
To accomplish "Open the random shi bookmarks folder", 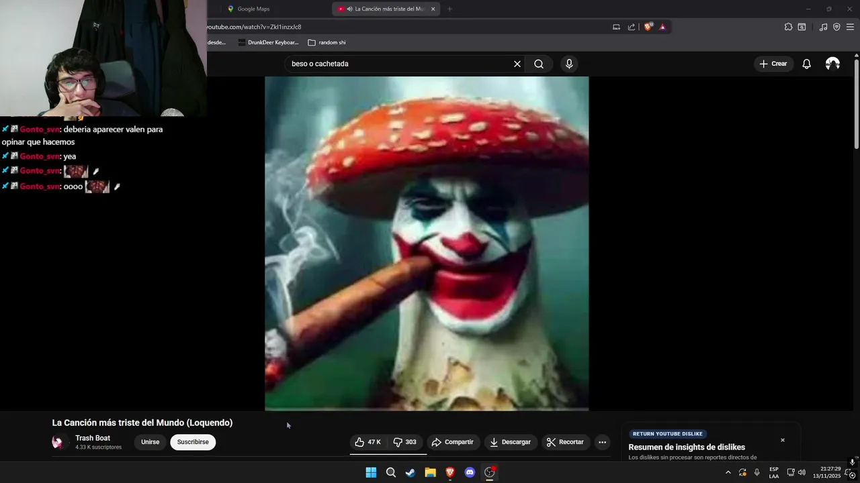I will click(327, 42).
